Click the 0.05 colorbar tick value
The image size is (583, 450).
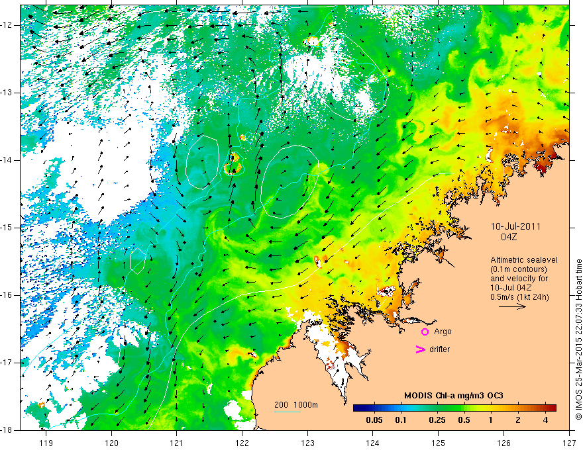[x=374, y=420]
